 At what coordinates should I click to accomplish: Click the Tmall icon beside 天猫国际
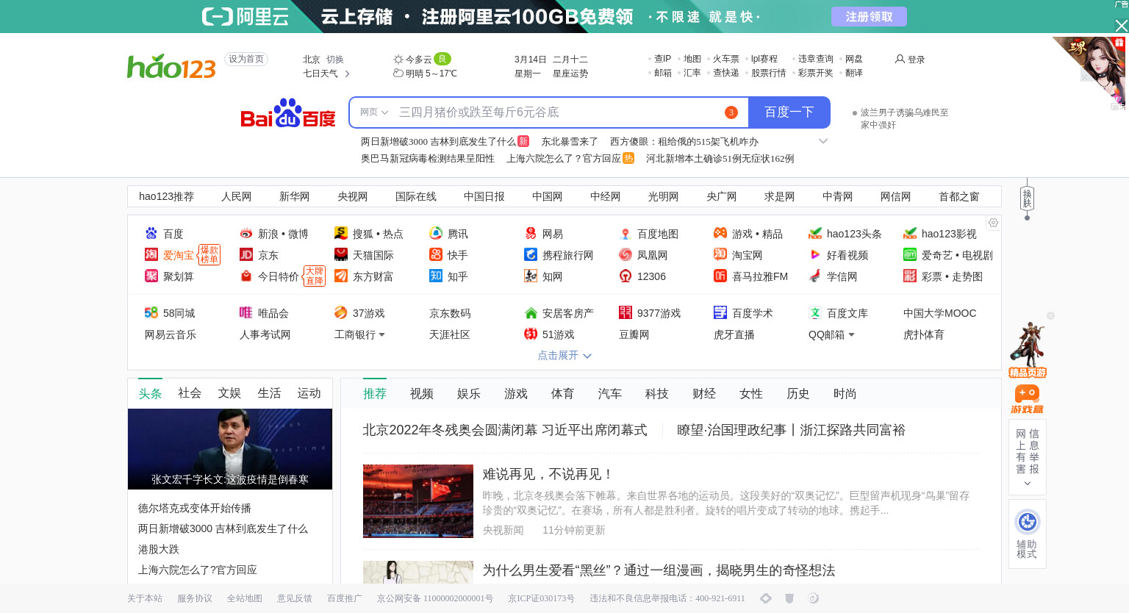(341, 255)
